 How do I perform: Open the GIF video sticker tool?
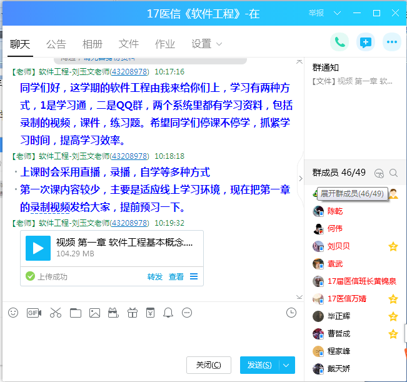point(34,313)
